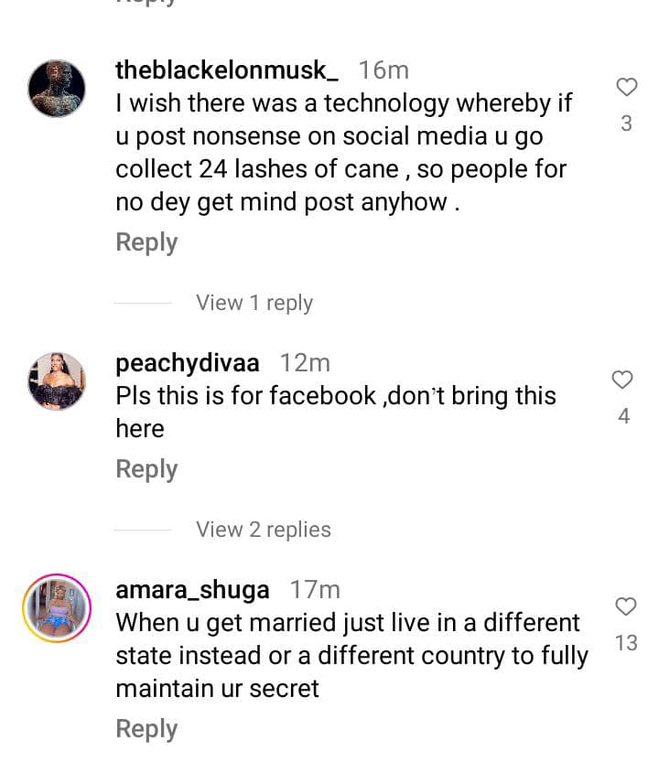Tap the 4 likes count
This screenshot has width=659, height=772.
pyautogui.click(x=623, y=416)
